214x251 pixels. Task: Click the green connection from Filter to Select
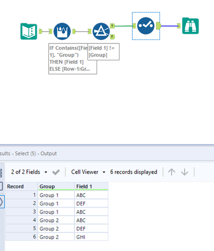(x=123, y=26)
